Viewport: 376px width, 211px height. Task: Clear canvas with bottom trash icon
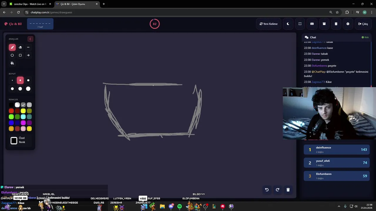[288, 190]
